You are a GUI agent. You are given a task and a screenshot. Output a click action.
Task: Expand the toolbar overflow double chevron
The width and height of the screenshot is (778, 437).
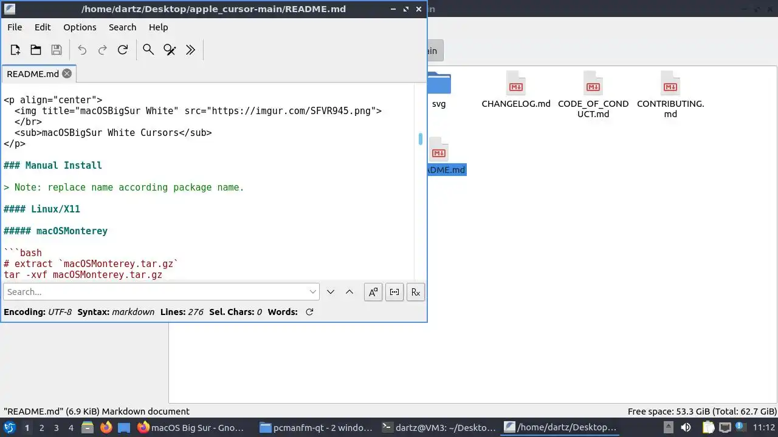(190, 50)
